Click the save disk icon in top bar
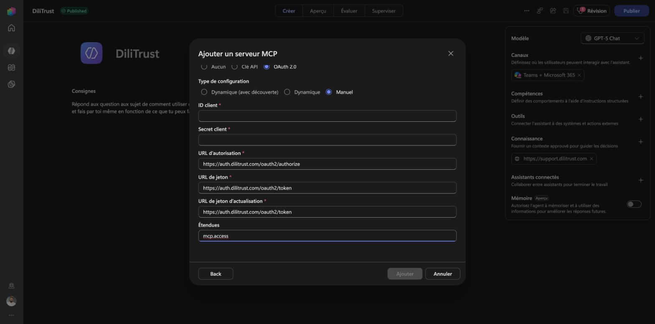 pos(566,11)
